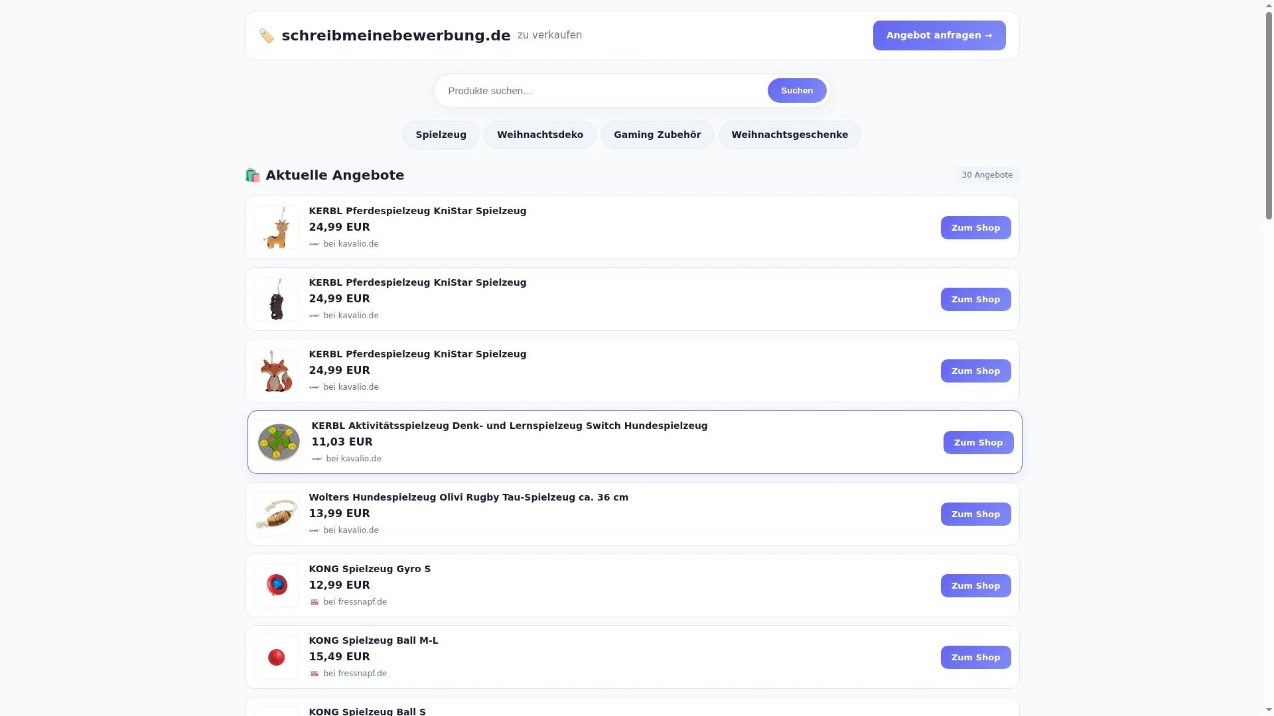Screen dimensions: 1274x716
Task: Focus the Produkte suchen search field
Action: (x=604, y=91)
